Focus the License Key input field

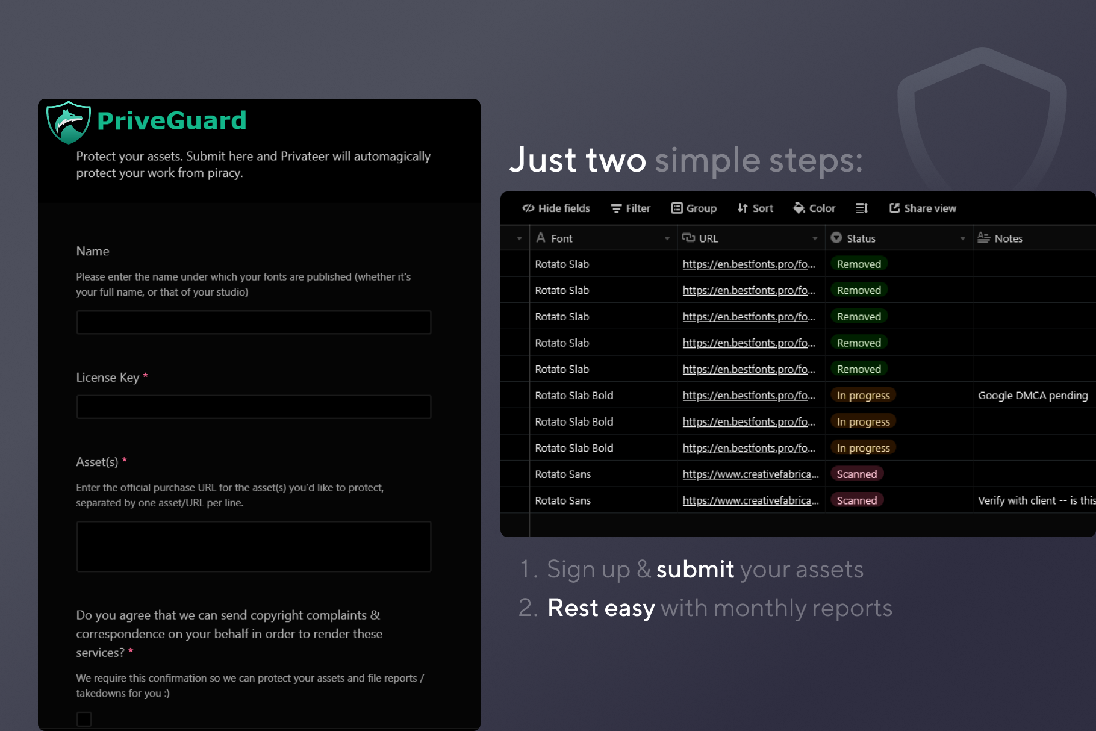[254, 407]
